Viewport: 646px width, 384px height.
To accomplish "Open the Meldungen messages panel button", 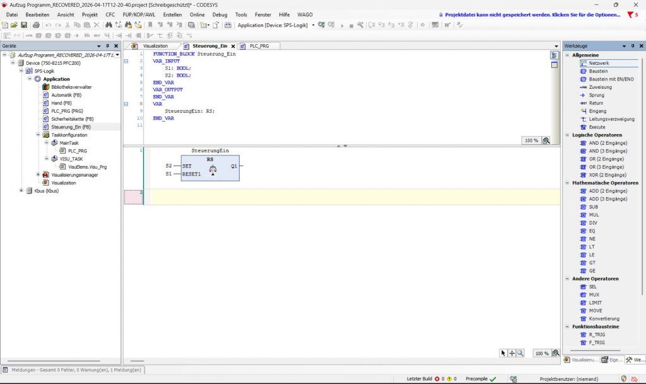I will [x=73, y=370].
